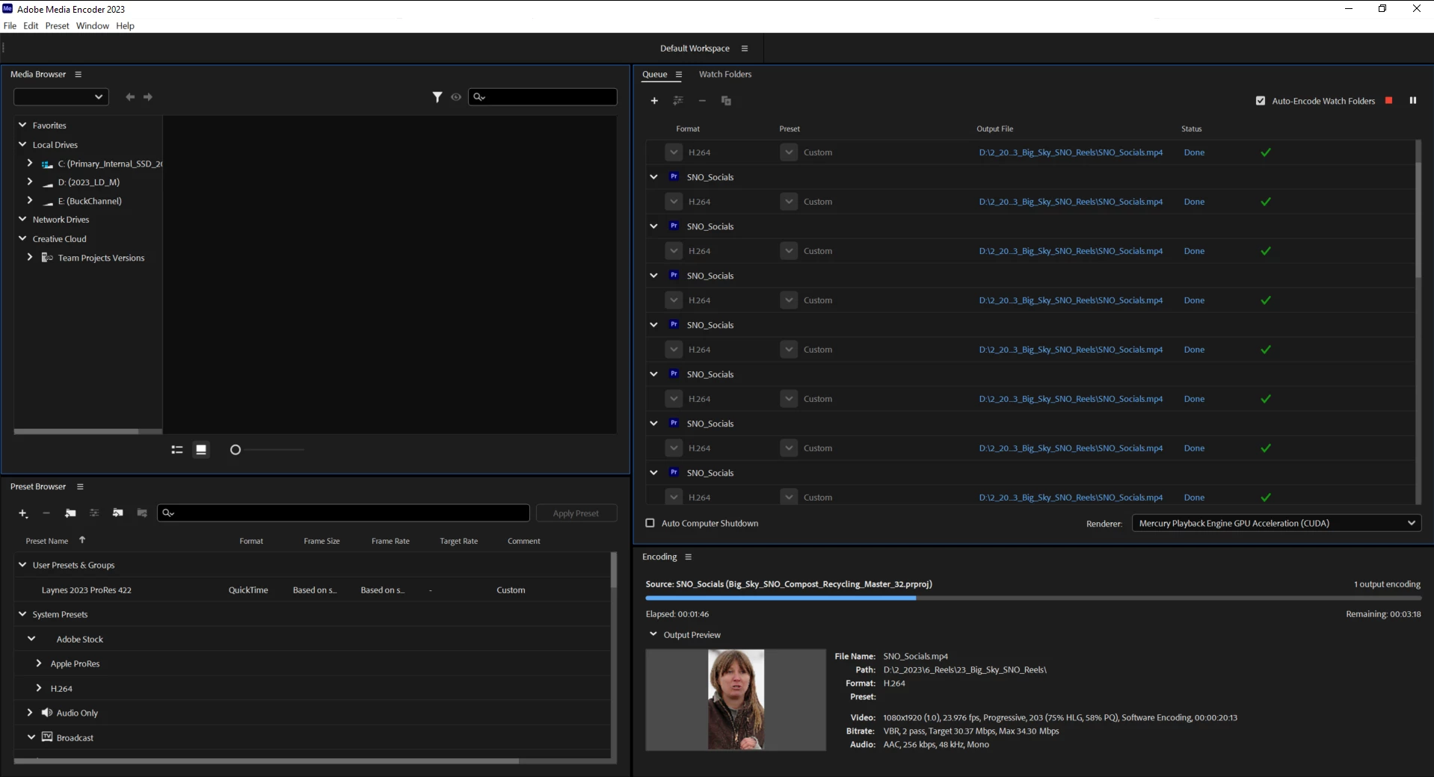Open the Window menu
The height and width of the screenshot is (777, 1434).
coord(93,25)
